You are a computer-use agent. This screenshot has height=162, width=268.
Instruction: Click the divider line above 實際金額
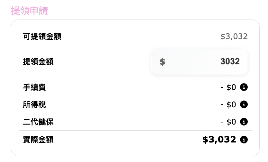(x=135, y=131)
